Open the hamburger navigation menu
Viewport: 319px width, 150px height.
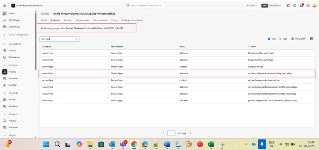[5, 6]
